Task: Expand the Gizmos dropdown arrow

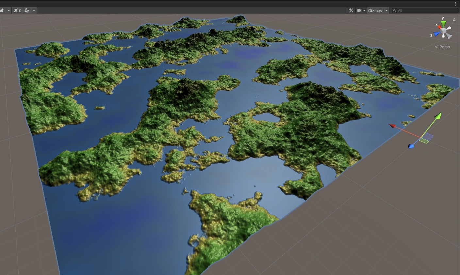Action: click(x=386, y=10)
